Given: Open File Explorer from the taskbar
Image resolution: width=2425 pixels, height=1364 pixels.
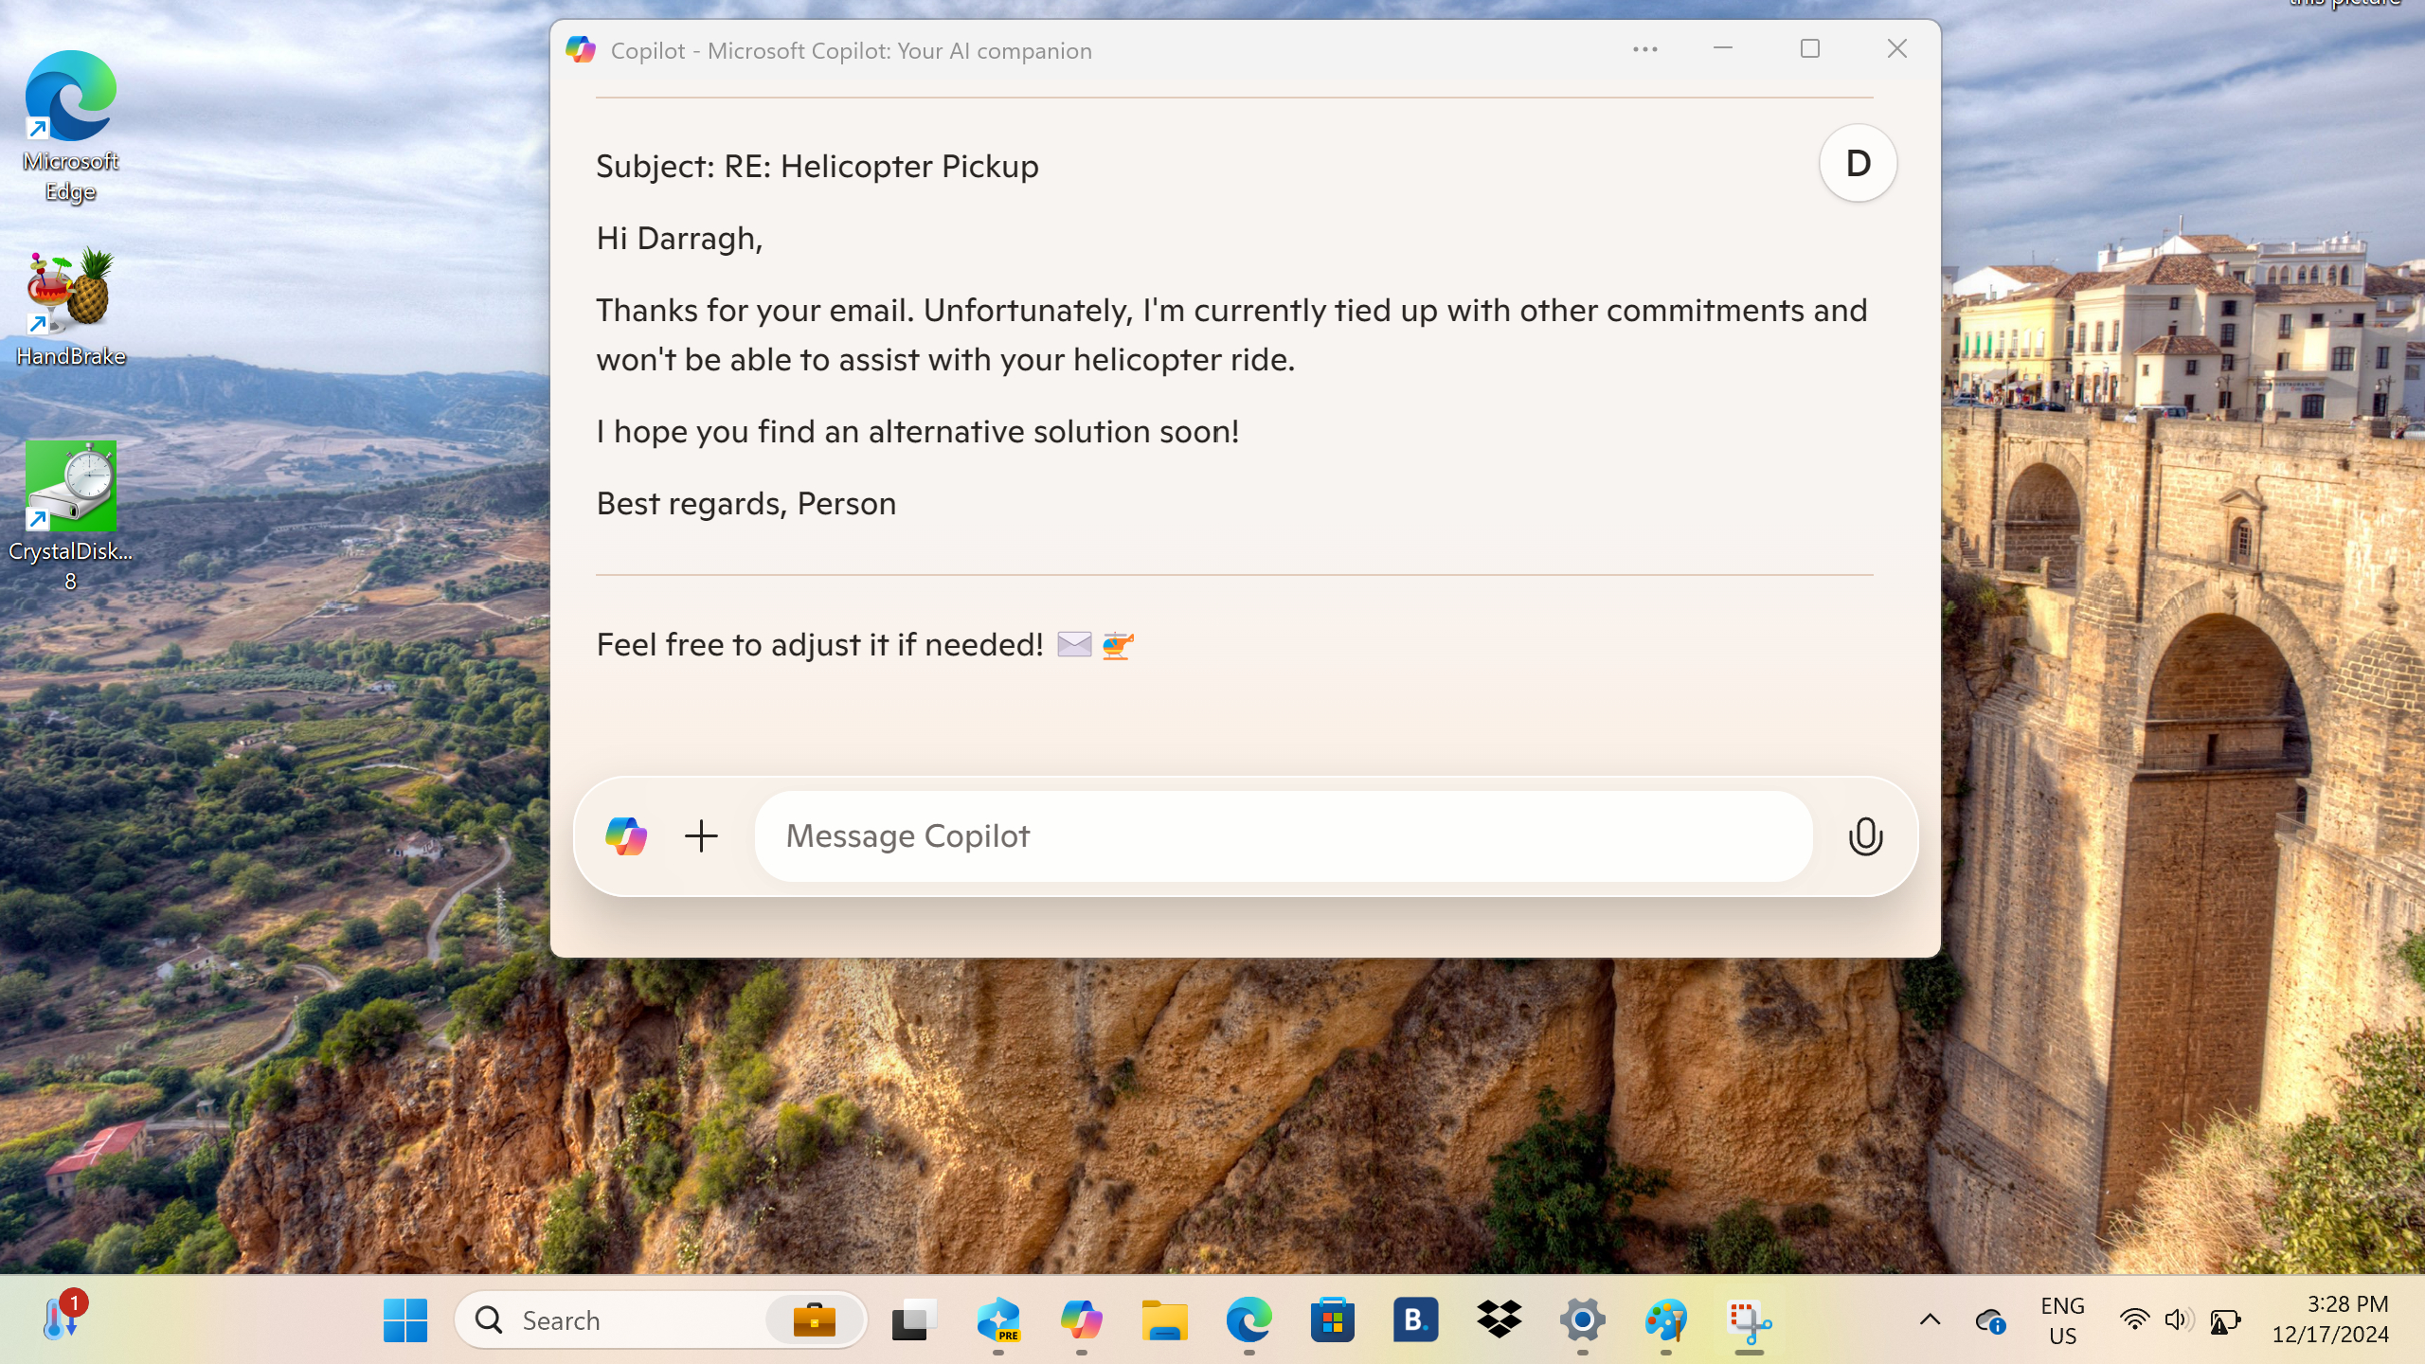Looking at the screenshot, I should (x=1164, y=1319).
